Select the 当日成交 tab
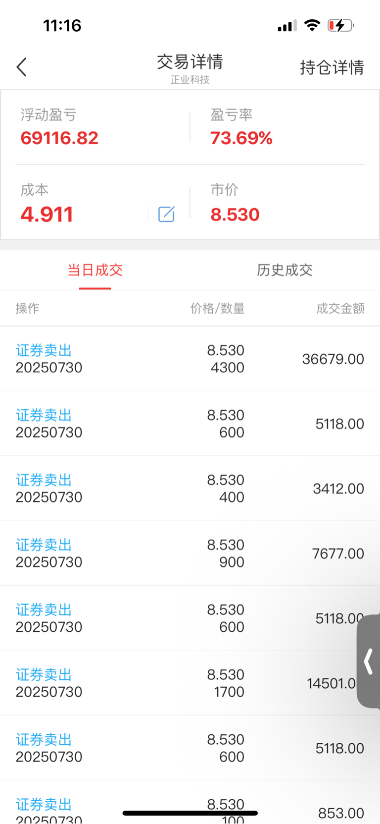The height and width of the screenshot is (824, 380). click(95, 270)
